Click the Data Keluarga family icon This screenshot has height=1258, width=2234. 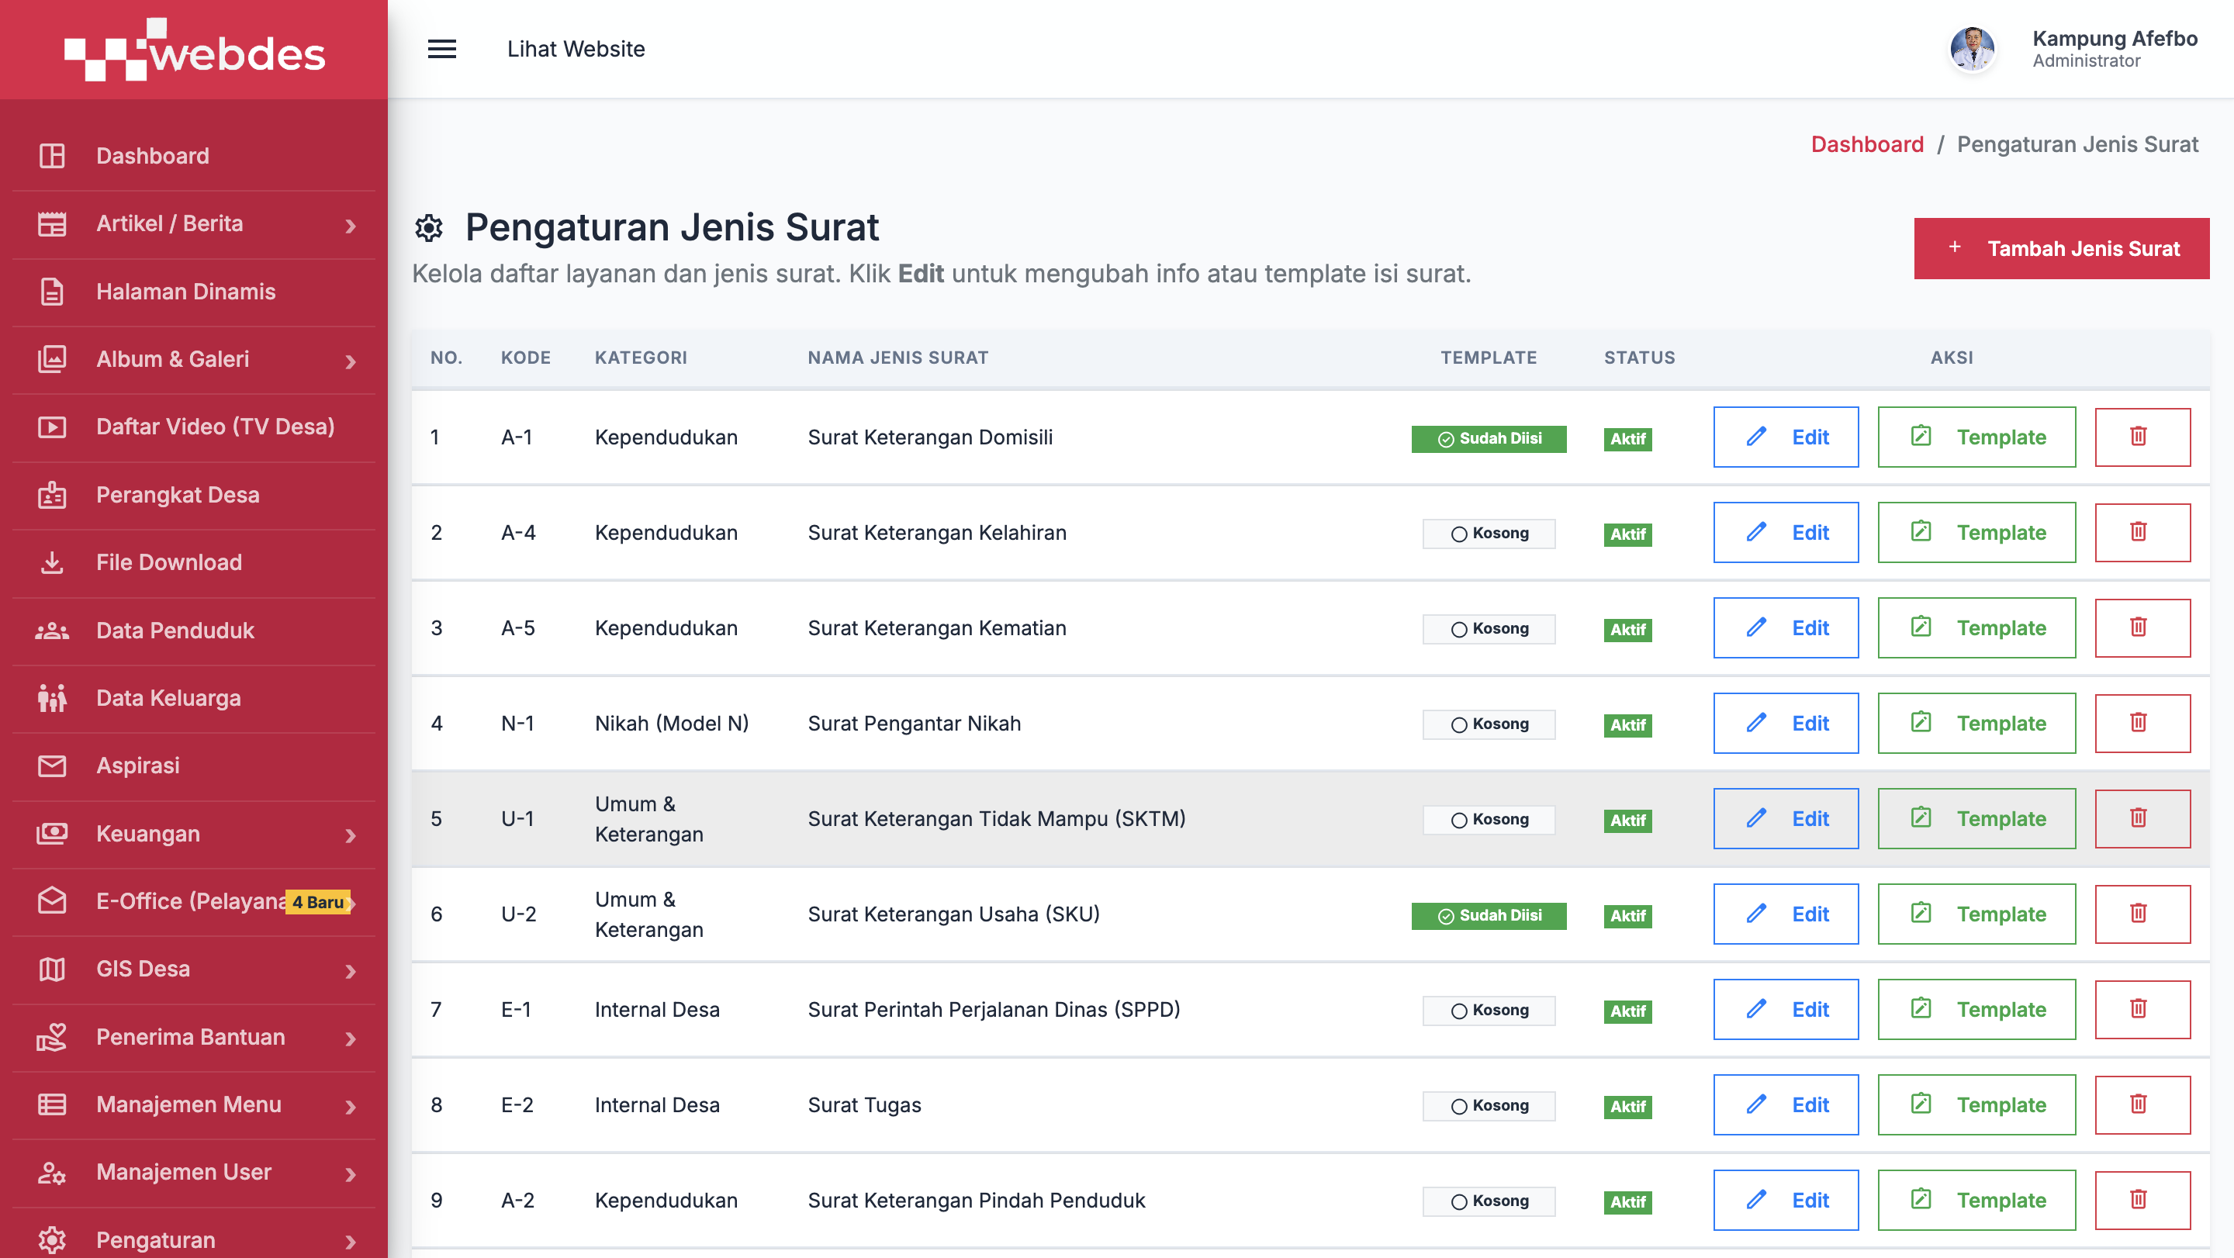[52, 698]
